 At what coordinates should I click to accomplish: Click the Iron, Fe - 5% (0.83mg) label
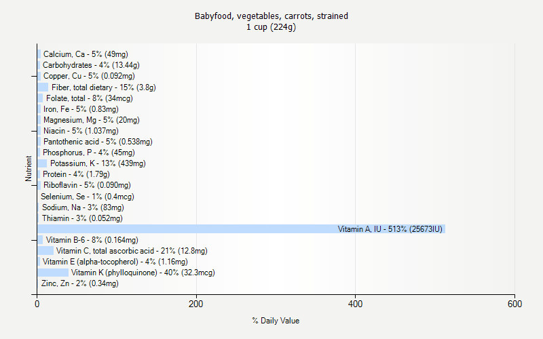tap(81, 109)
